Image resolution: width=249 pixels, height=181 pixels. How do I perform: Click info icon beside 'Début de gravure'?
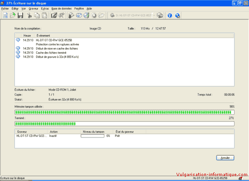[18, 56]
